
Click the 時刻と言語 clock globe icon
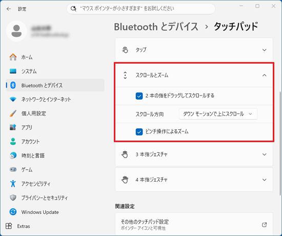point(13,155)
